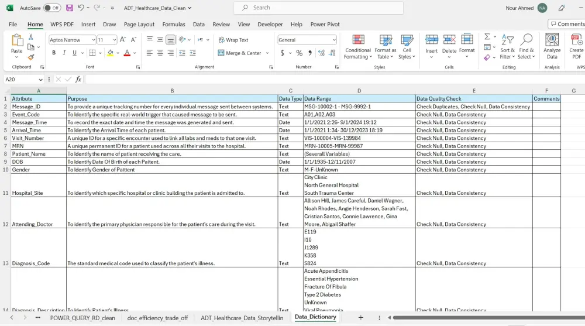
Task: Switch to the Page Layout tab
Action: (x=139, y=24)
